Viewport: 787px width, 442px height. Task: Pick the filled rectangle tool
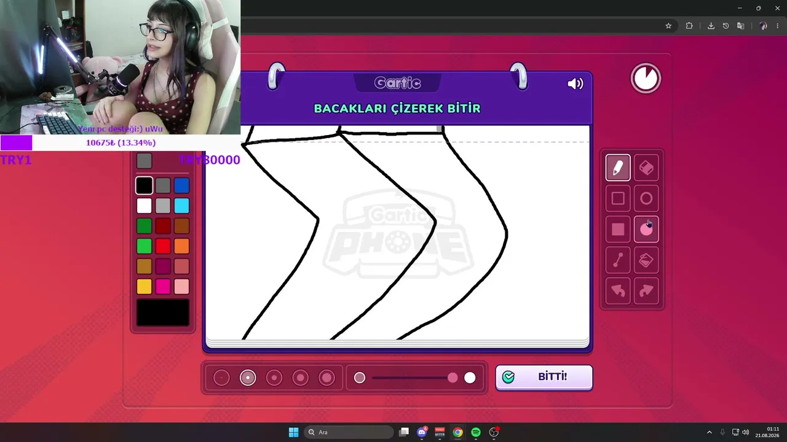(x=618, y=229)
